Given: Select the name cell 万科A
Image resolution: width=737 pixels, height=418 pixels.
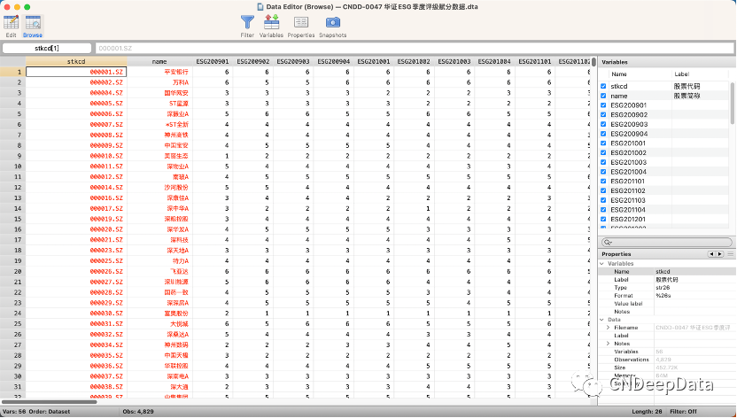Looking at the screenshot, I should (159, 82).
